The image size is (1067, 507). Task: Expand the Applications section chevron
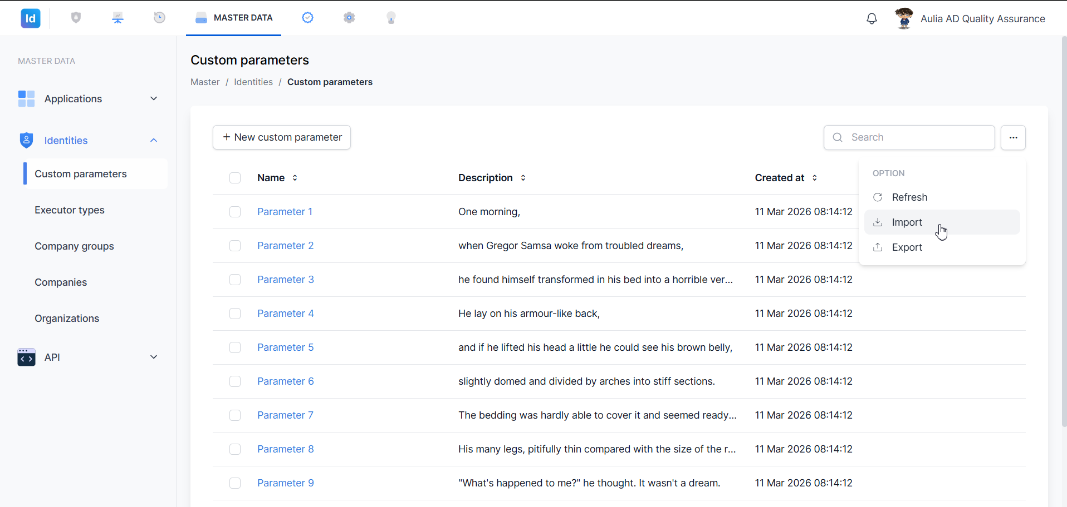point(154,98)
